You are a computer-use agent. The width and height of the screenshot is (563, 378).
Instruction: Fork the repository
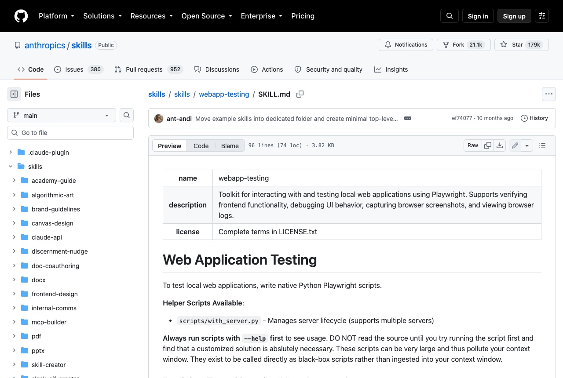click(464, 45)
